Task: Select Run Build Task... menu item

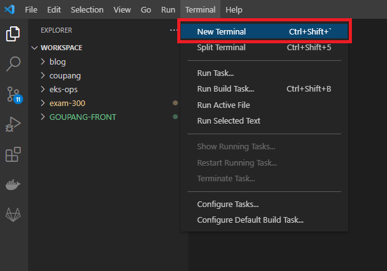Action: click(264, 89)
